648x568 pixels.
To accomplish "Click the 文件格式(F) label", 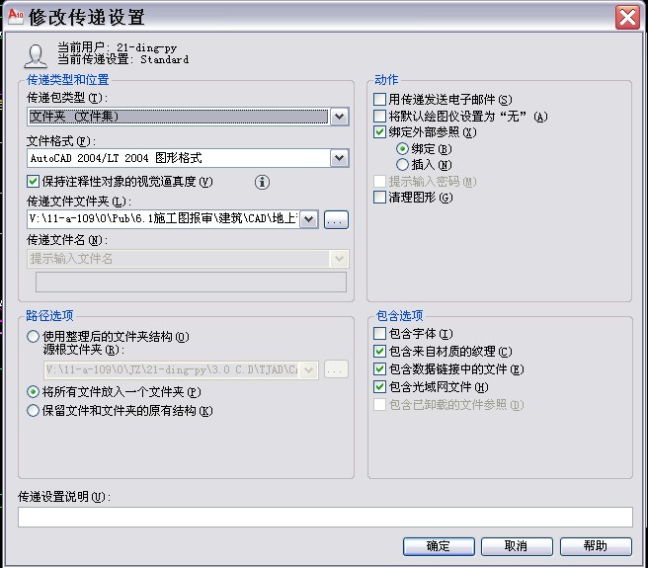I will (x=61, y=141).
